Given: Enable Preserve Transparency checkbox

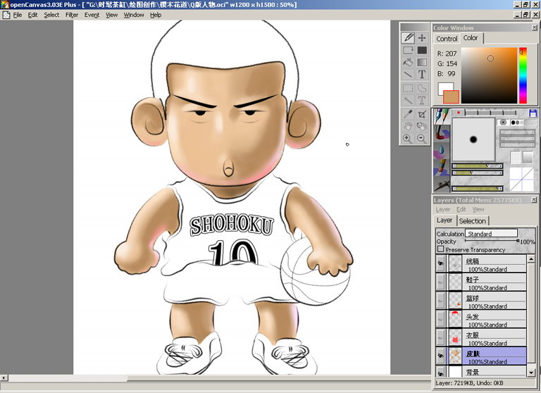Looking at the screenshot, I should (440, 249).
